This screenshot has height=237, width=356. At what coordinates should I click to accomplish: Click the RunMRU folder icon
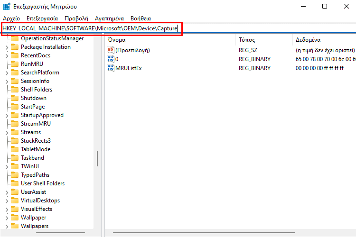click(x=15, y=64)
